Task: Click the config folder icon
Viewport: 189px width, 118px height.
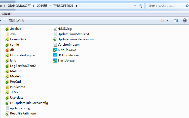Action: pyautogui.click(x=7, y=45)
